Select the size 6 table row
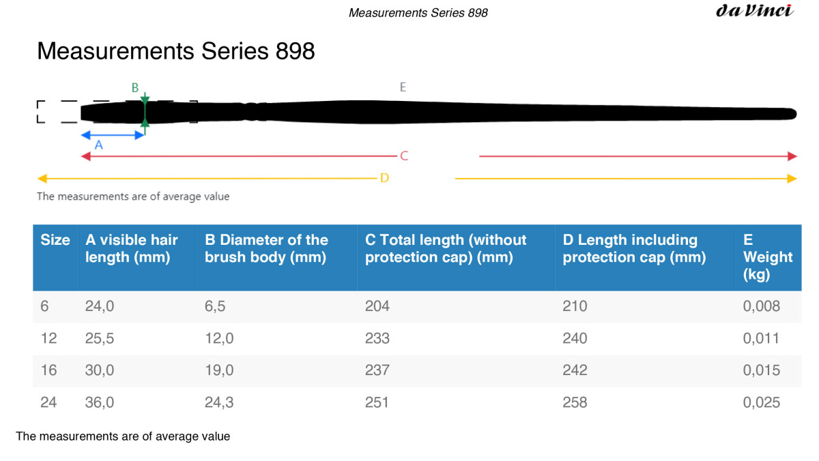The height and width of the screenshot is (461, 819). (x=417, y=306)
